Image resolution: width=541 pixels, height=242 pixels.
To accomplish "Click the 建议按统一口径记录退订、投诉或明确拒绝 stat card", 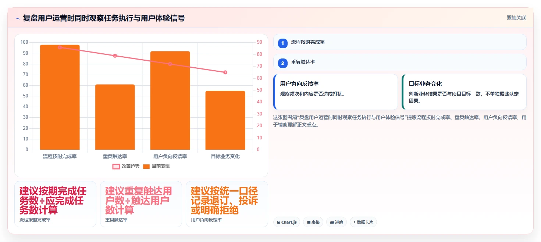I will tap(227, 204).
